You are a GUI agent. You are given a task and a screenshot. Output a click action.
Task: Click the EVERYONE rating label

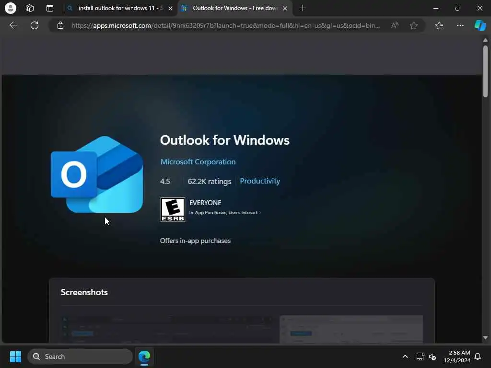pyautogui.click(x=205, y=203)
